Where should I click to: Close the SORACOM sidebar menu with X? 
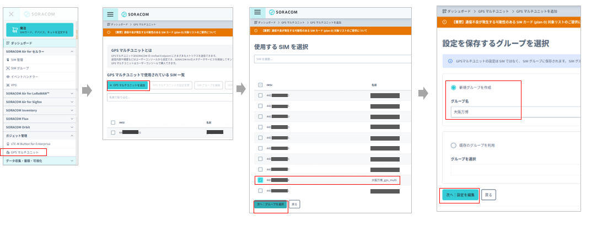(12, 14)
